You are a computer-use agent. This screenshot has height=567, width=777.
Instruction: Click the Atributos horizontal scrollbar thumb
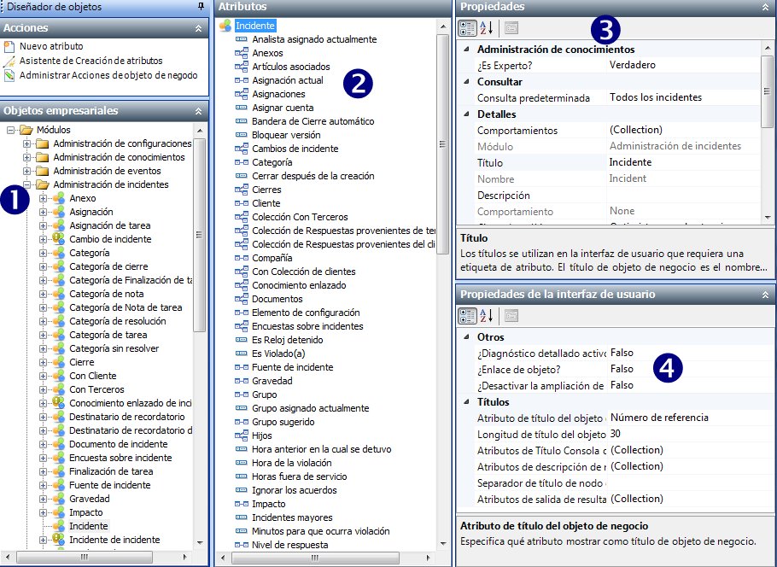pos(315,558)
